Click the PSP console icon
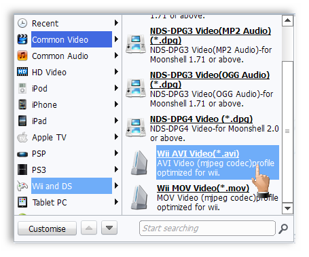This screenshot has width=309, height=257. pyautogui.click(x=22, y=155)
